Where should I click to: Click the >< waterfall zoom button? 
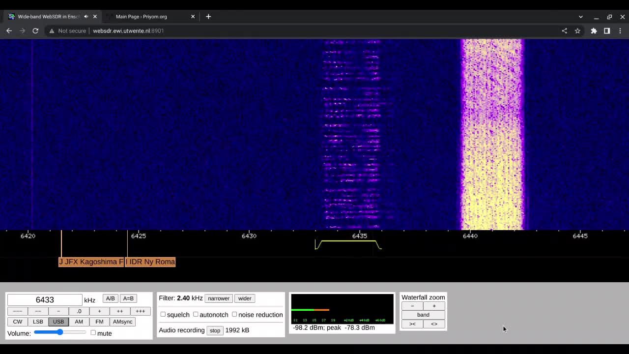(412, 324)
